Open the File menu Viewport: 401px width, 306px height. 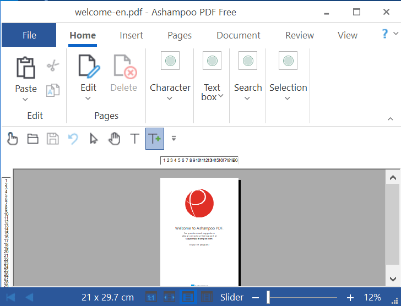[29, 35]
